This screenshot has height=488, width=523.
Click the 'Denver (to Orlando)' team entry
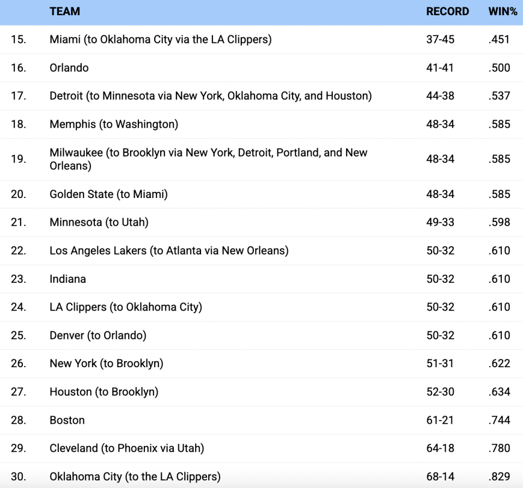point(98,335)
